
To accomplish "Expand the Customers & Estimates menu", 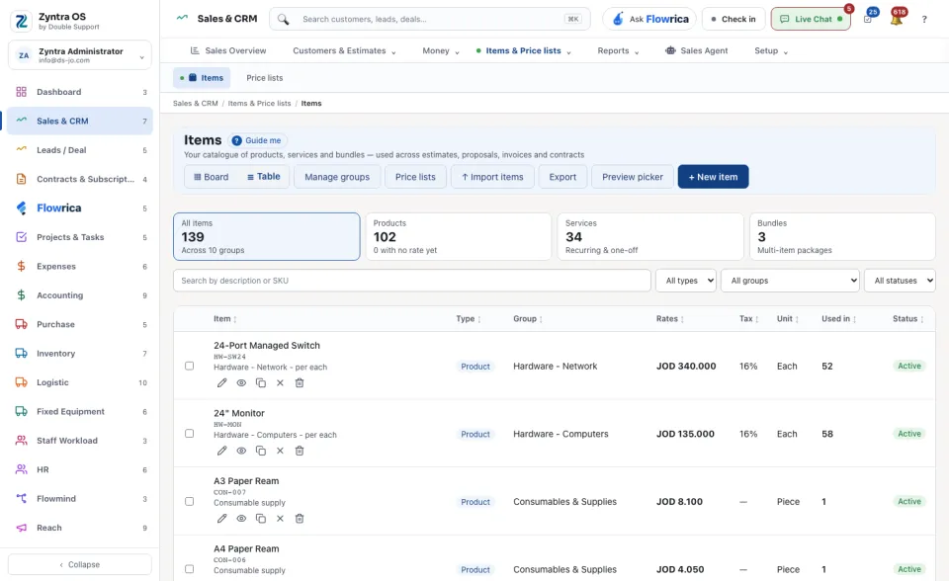I will [344, 50].
